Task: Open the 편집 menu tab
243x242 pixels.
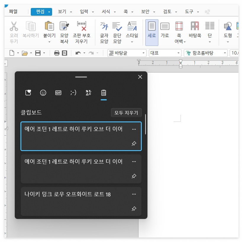Action: [x=41, y=12]
